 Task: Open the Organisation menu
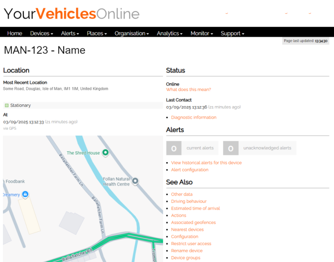coord(132,33)
